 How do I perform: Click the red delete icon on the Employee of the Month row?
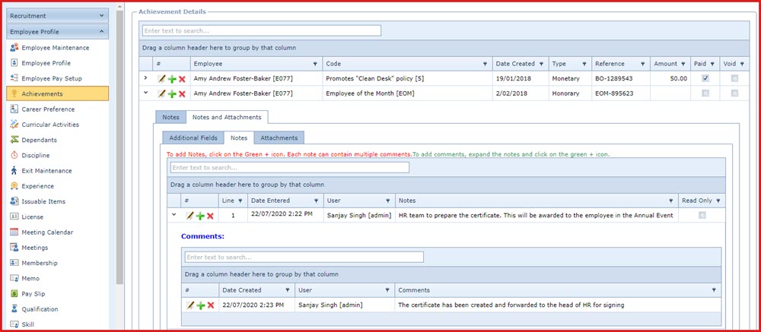coord(182,93)
